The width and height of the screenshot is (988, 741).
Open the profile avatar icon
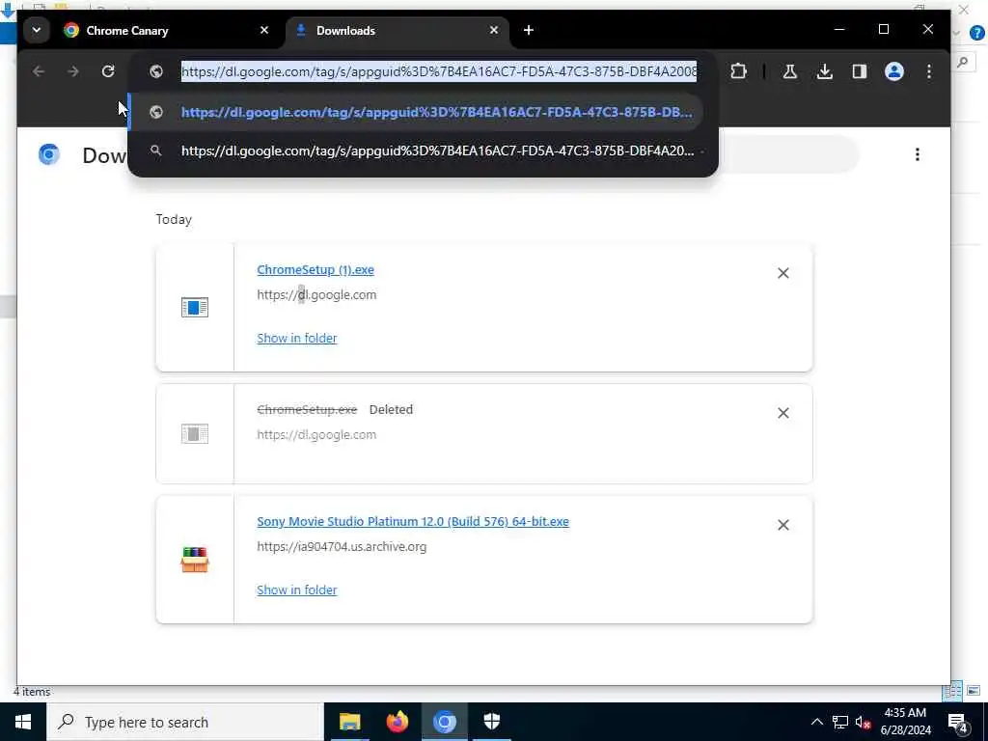894,71
